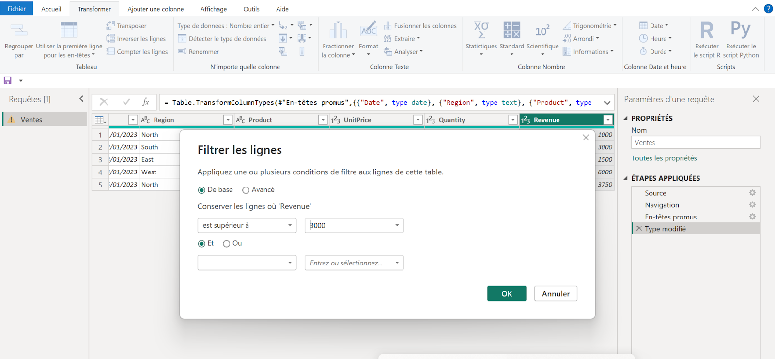Open the gear settings for Source step
Image resolution: width=775 pixels, height=359 pixels.
point(752,193)
